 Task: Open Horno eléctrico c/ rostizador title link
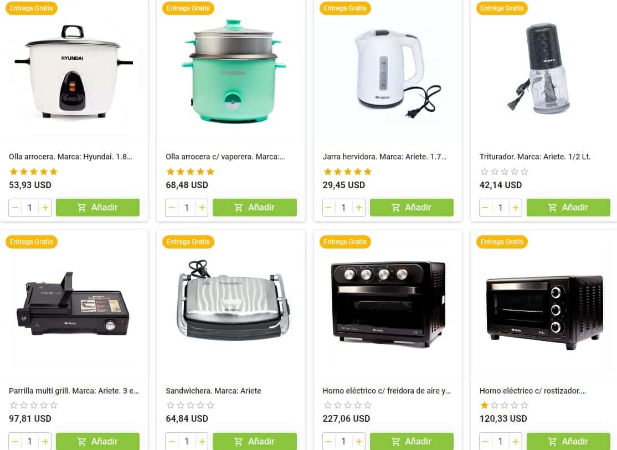(x=533, y=391)
